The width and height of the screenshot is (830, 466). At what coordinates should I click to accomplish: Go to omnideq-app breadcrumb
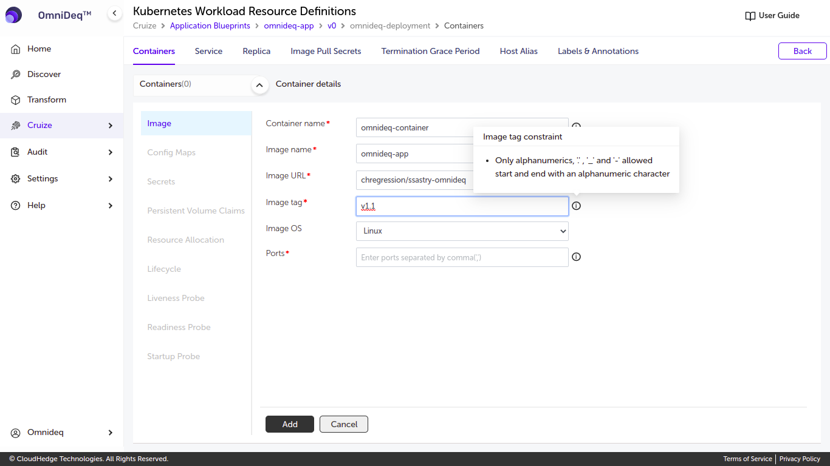pos(289,26)
